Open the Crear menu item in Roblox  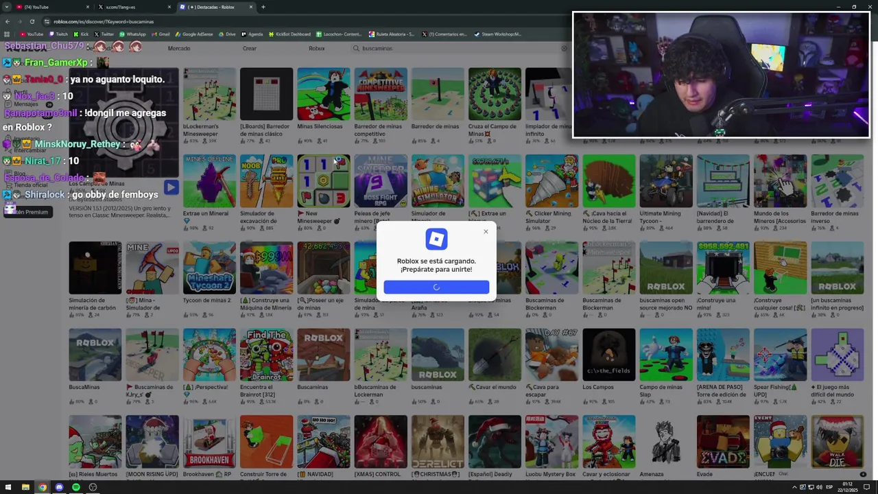[x=250, y=48]
